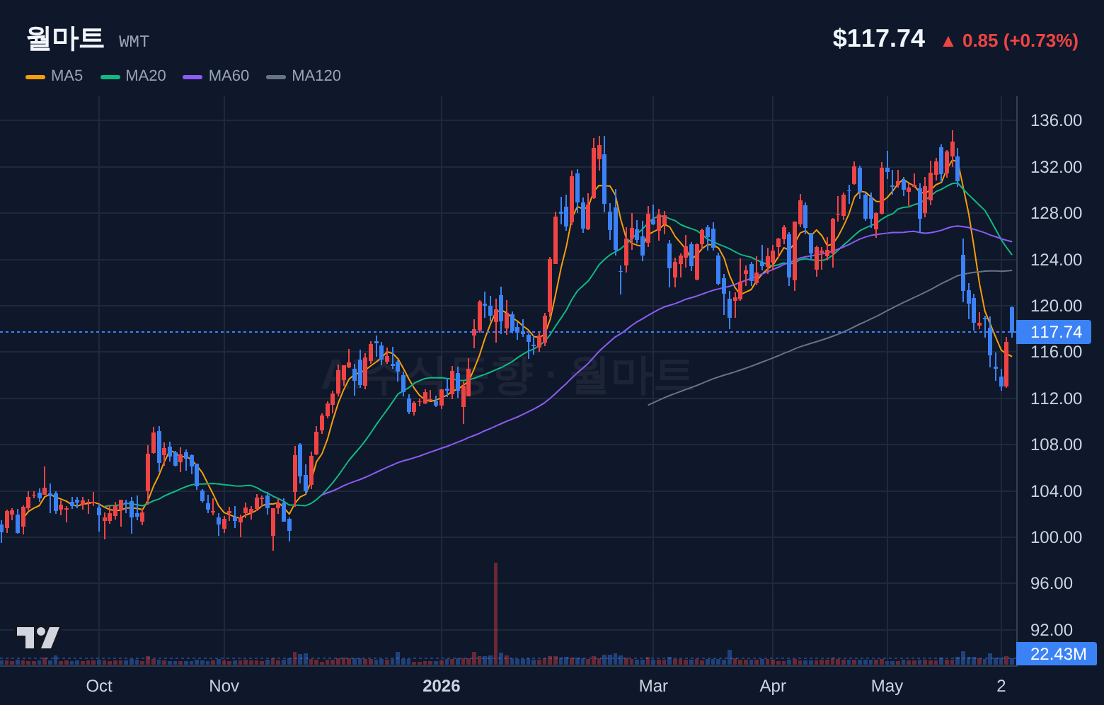Viewport: 1104px width, 705px height.
Task: Click the 136.00 price axis label
Action: [x=1056, y=120]
